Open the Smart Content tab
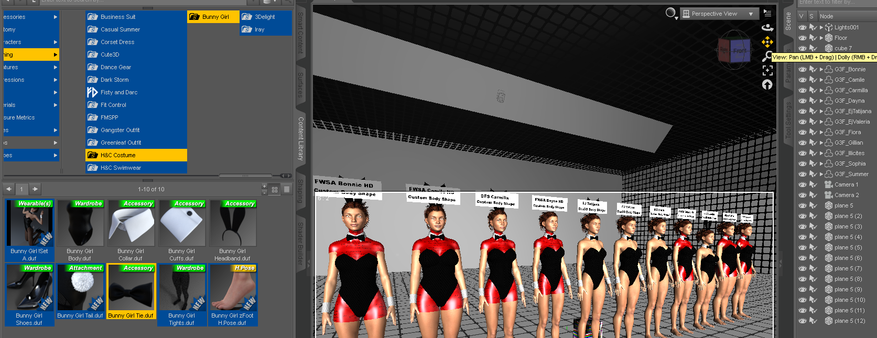Screen dimensions: 877x338 tap(300, 32)
